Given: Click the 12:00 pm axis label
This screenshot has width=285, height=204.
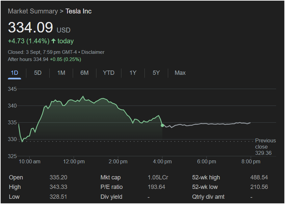Looking at the screenshot, I should pos(74,162).
